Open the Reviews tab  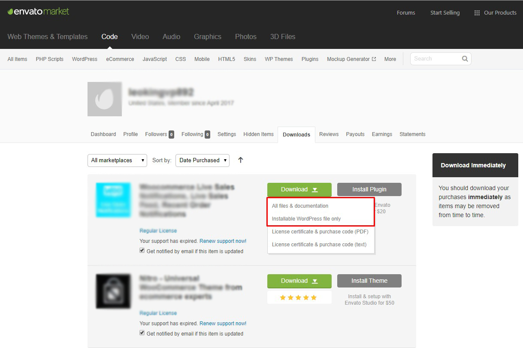click(x=329, y=134)
